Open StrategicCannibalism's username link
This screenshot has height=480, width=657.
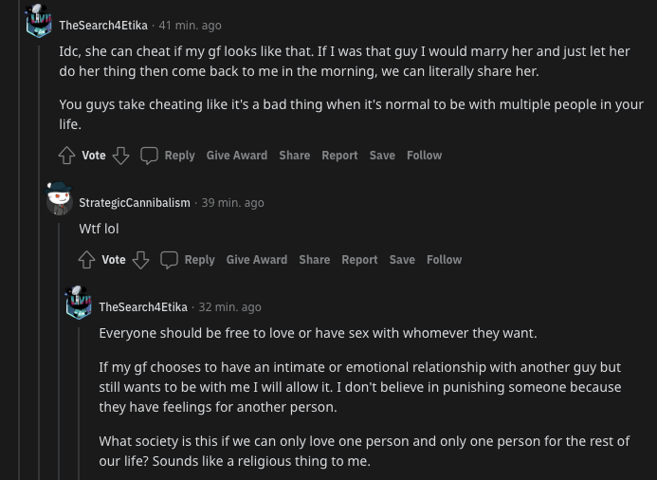tap(135, 203)
